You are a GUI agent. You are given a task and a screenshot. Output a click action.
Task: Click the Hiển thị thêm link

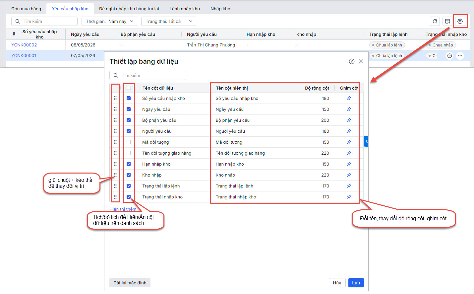click(x=123, y=209)
